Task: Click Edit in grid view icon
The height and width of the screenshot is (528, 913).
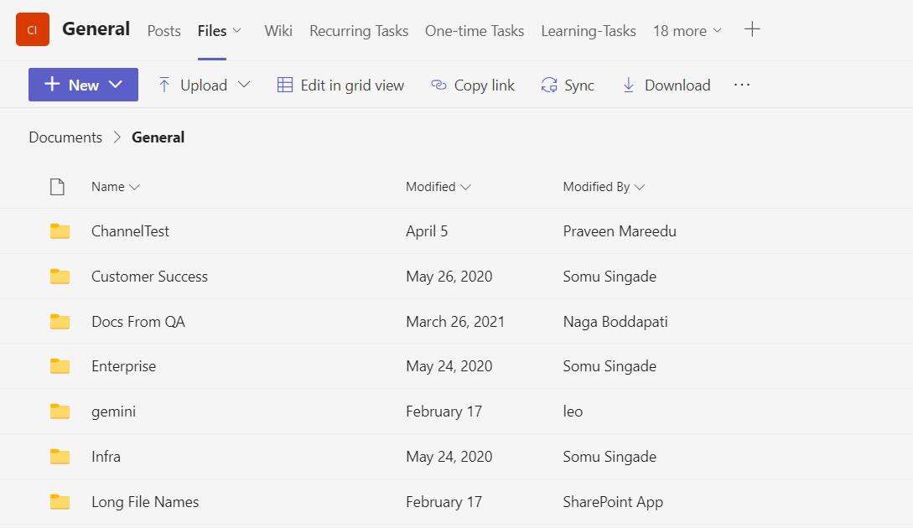Action: [285, 85]
